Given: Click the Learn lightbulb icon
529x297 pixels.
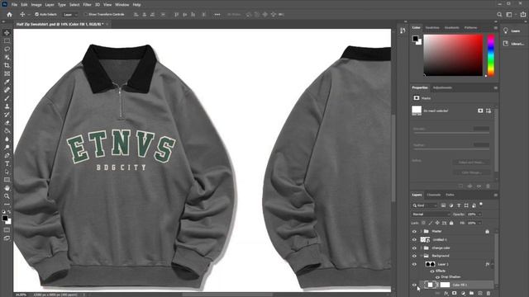Looking at the screenshot, I should [x=506, y=31].
